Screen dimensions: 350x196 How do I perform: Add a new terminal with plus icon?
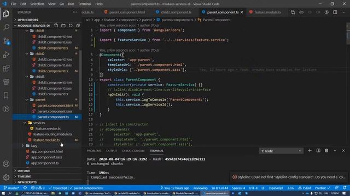tap(310, 151)
